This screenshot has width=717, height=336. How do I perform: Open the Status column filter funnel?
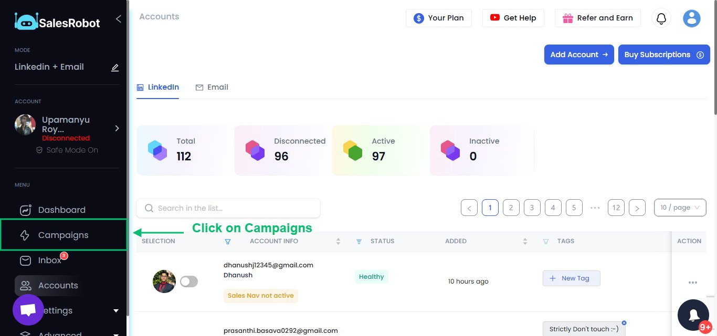(359, 241)
